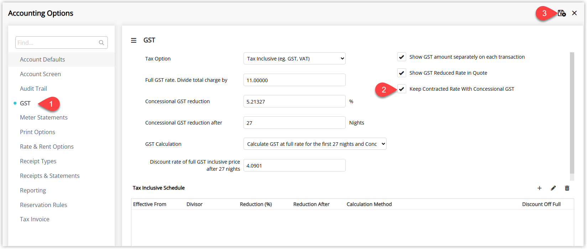Screen dimensions: 587x249
Task: Click the Concessional GST reduction after nights field
Action: click(294, 123)
